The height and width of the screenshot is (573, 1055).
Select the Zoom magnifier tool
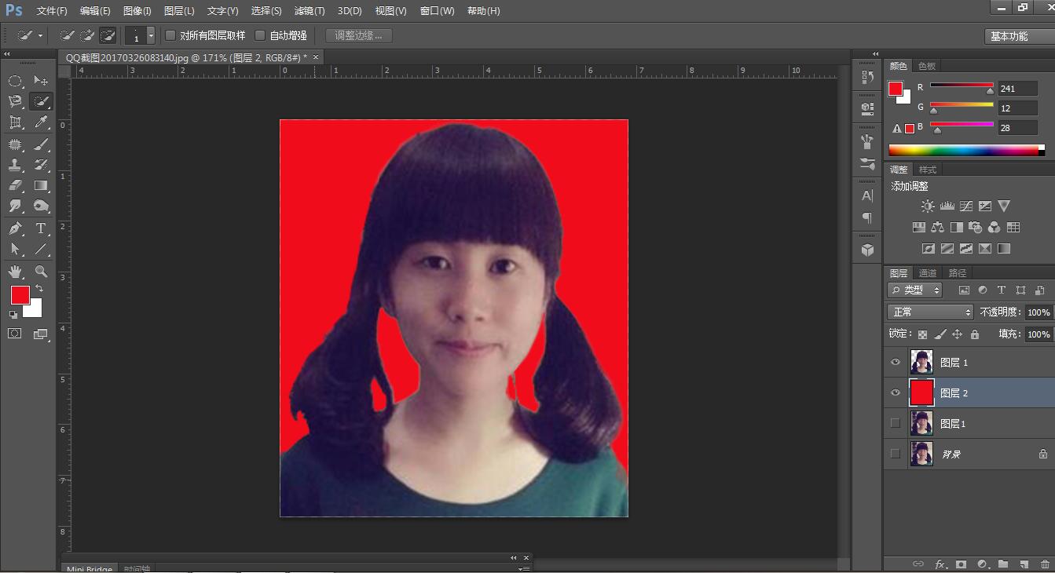click(x=41, y=272)
